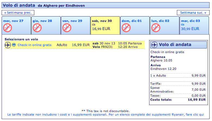Click the no-flight icon under mer, nov 27
Image resolution: width=212 pixels, height=121 pixels.
click(x=8, y=28)
